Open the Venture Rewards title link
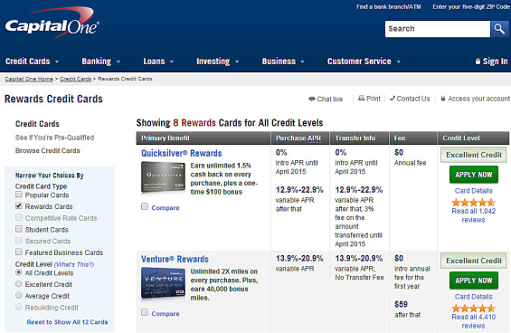This screenshot has width=511, height=333. coord(175,260)
